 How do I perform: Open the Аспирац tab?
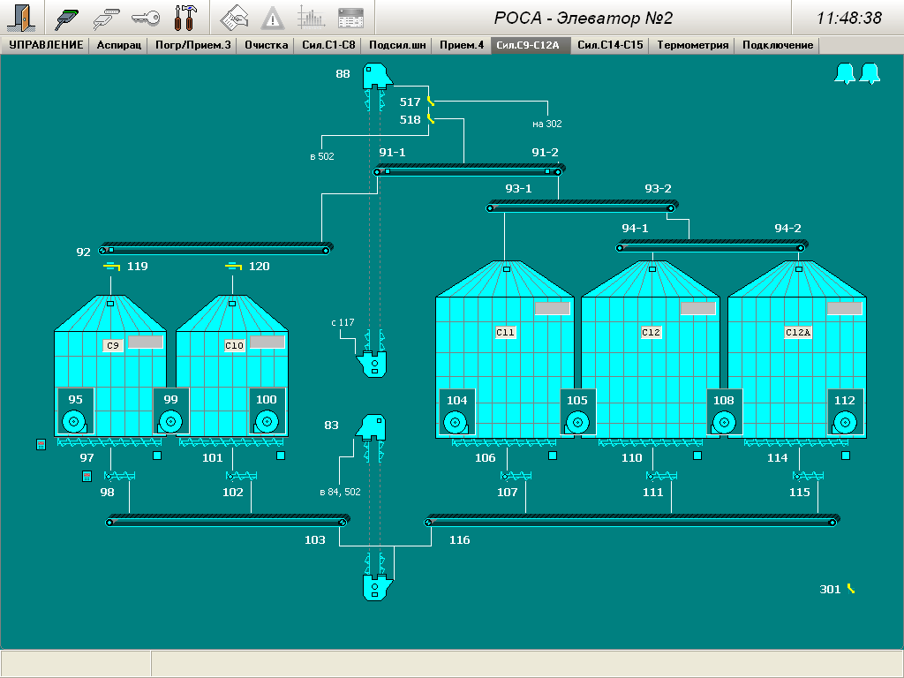coord(118,45)
